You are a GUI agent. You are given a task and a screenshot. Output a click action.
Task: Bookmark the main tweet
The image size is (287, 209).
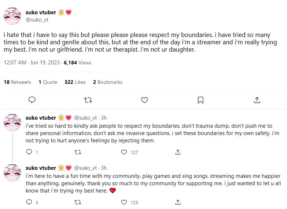(x=201, y=100)
